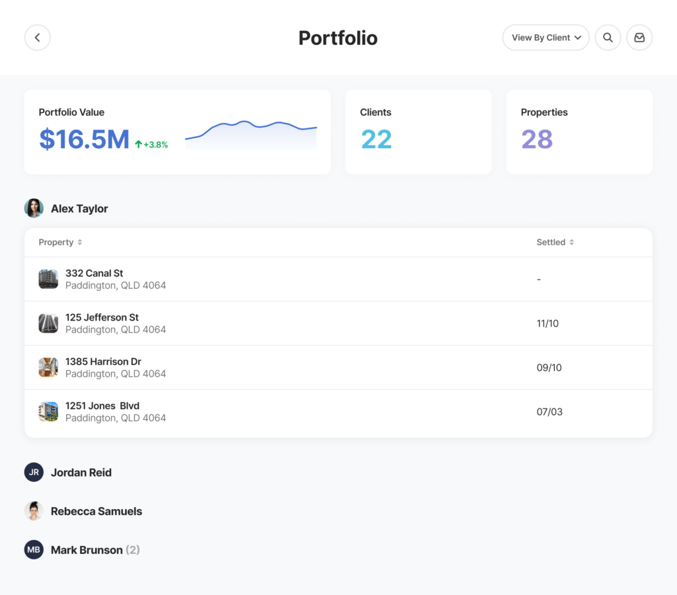
Task: Open the search magnifier icon
Action: click(608, 38)
